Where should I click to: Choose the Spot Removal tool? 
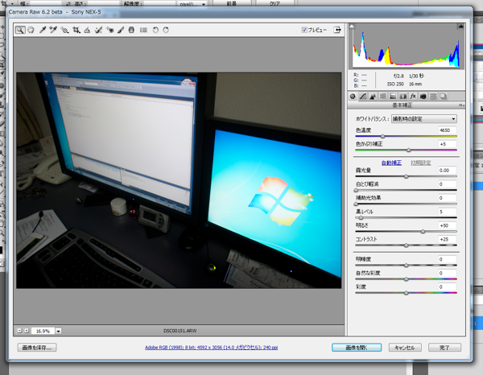[98, 30]
